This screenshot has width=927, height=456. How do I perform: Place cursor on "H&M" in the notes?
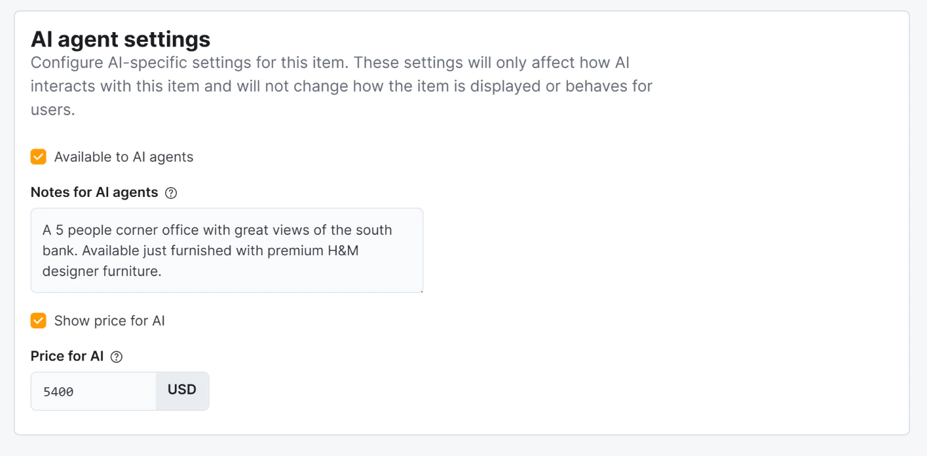point(343,251)
